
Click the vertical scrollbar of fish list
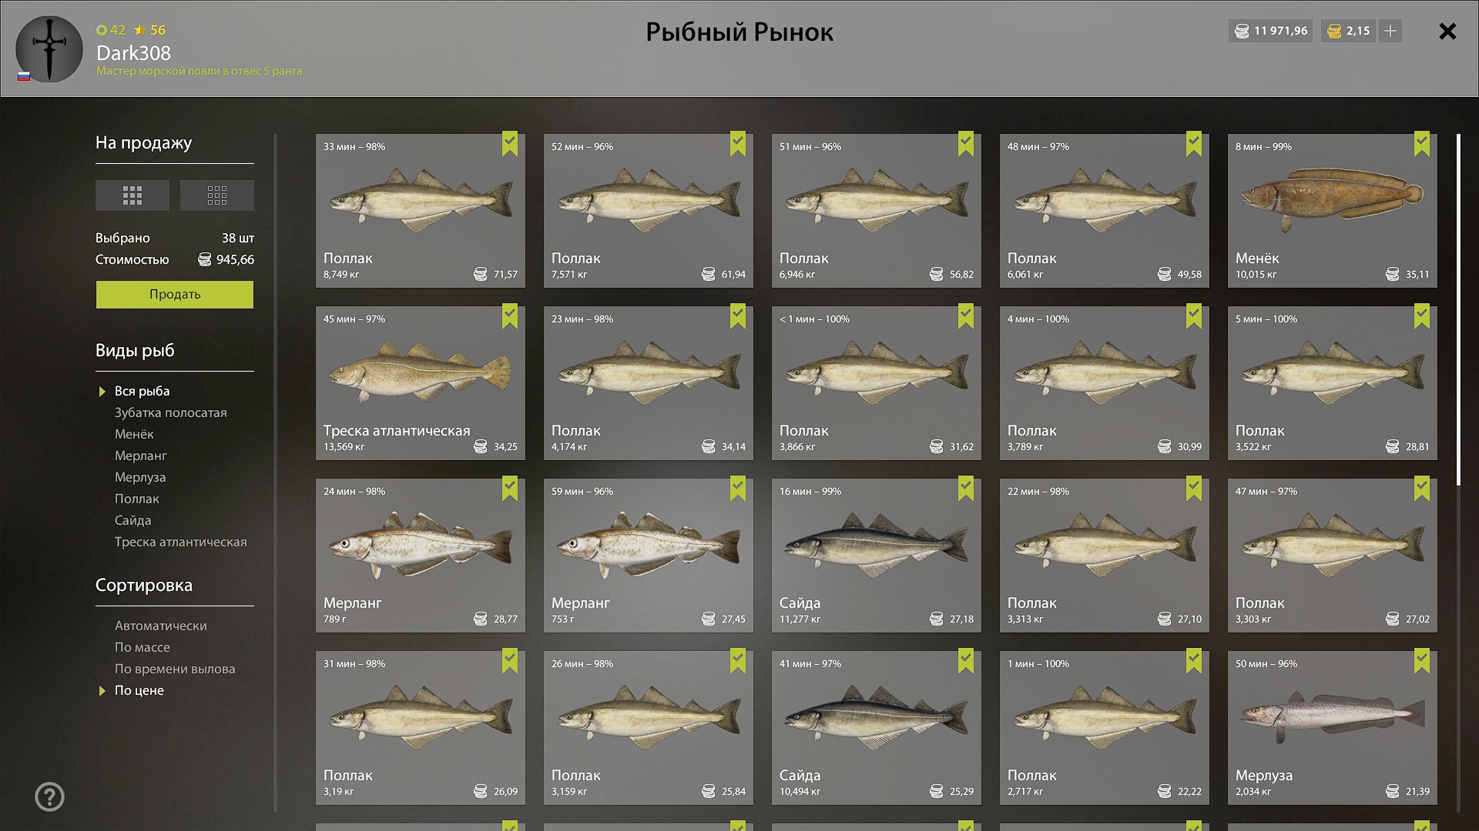click(1458, 310)
